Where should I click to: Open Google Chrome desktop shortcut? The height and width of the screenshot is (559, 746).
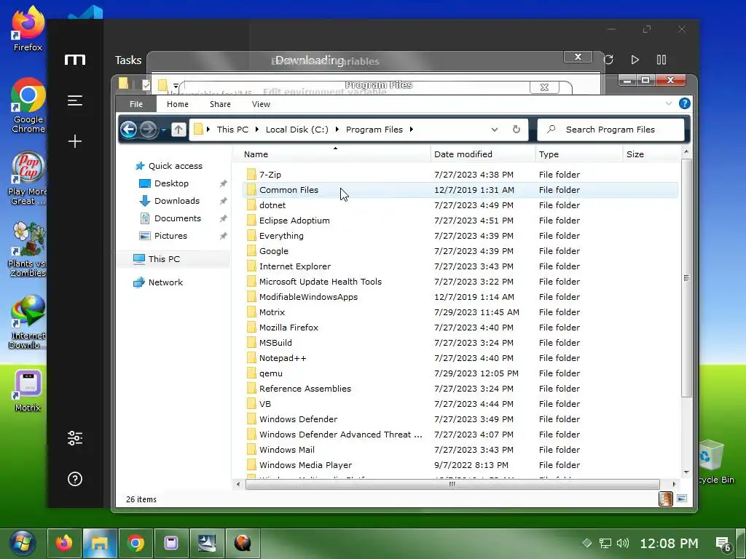tap(28, 105)
